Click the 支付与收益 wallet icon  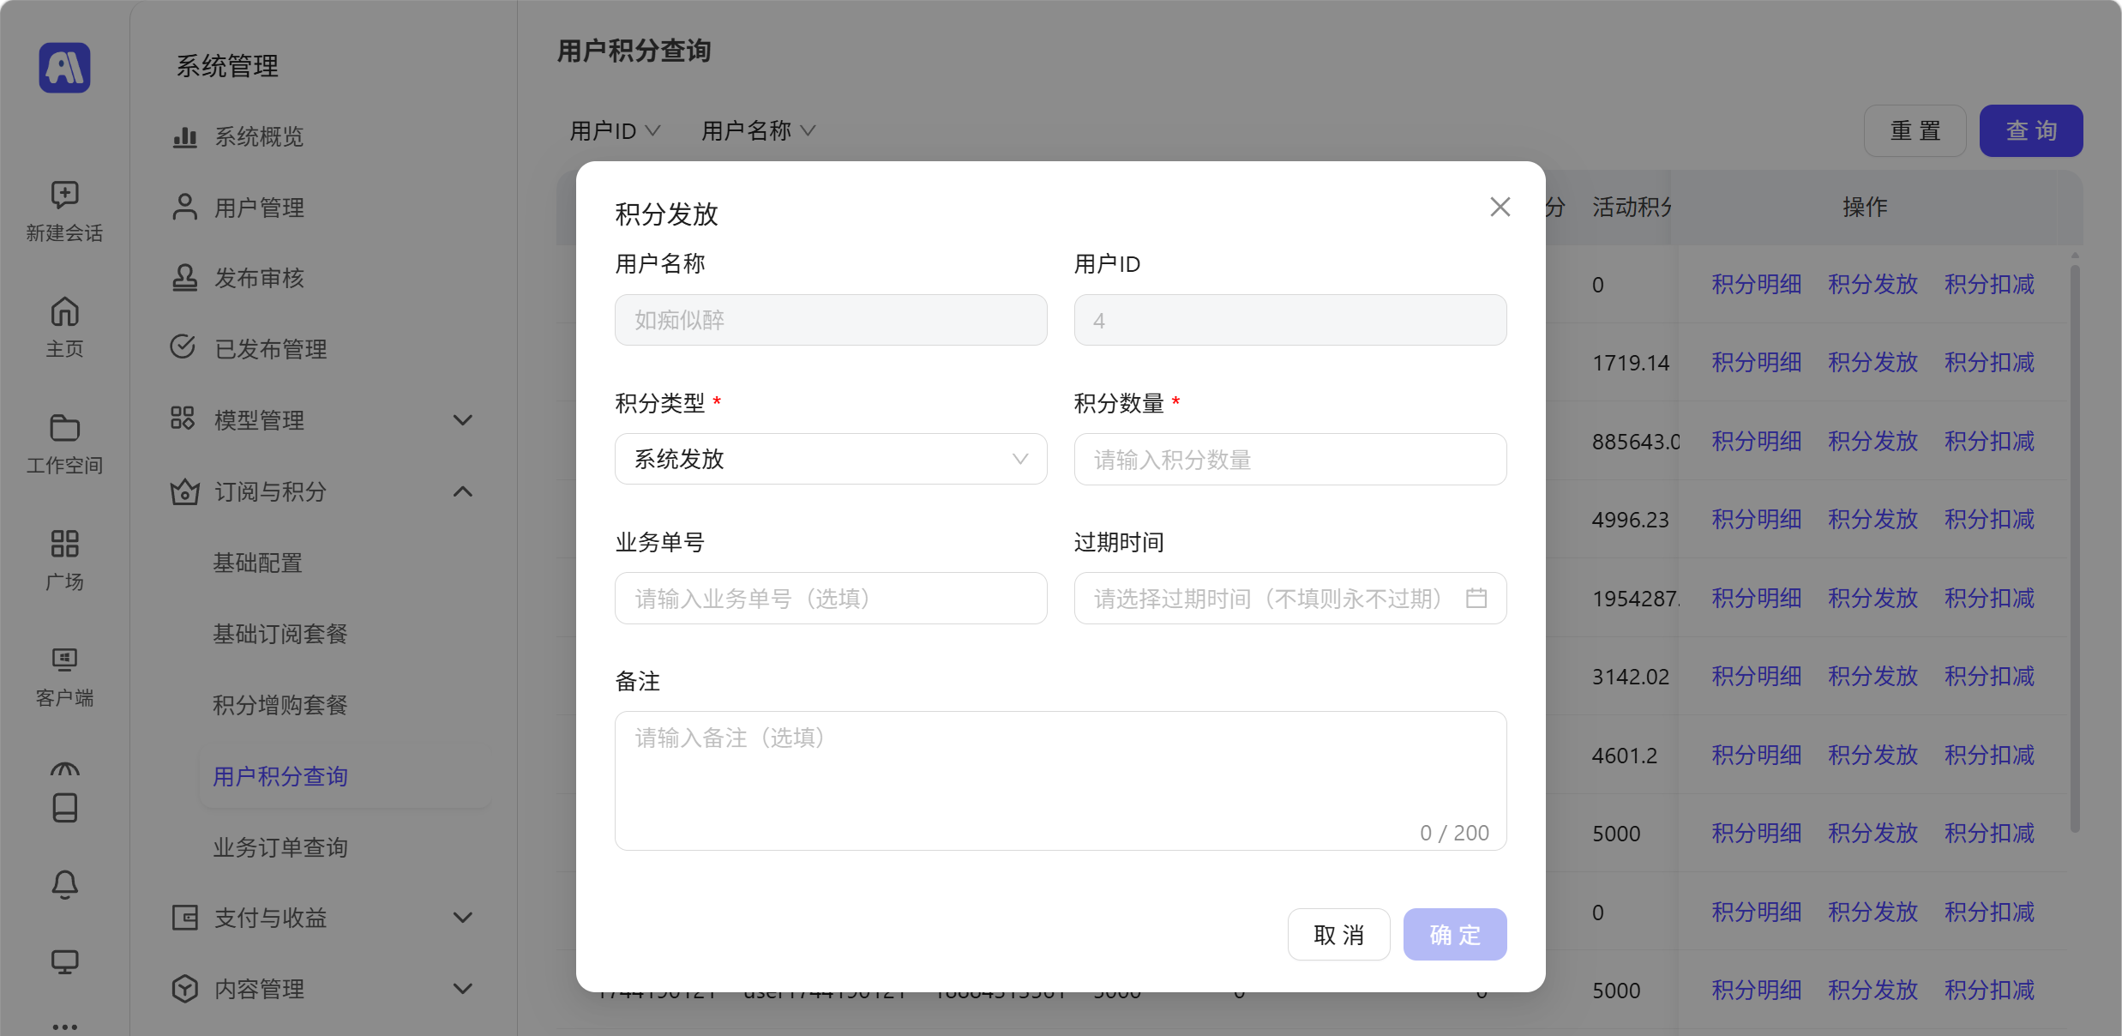184,918
